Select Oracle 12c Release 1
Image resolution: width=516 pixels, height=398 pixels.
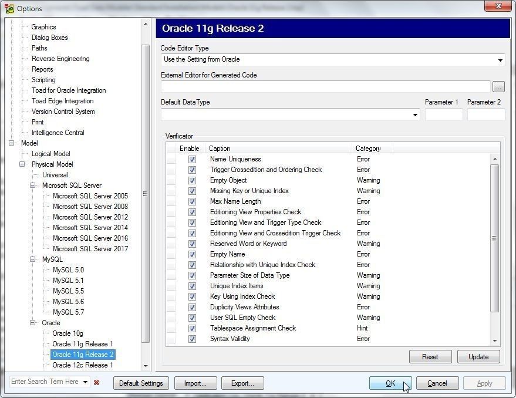83,365
